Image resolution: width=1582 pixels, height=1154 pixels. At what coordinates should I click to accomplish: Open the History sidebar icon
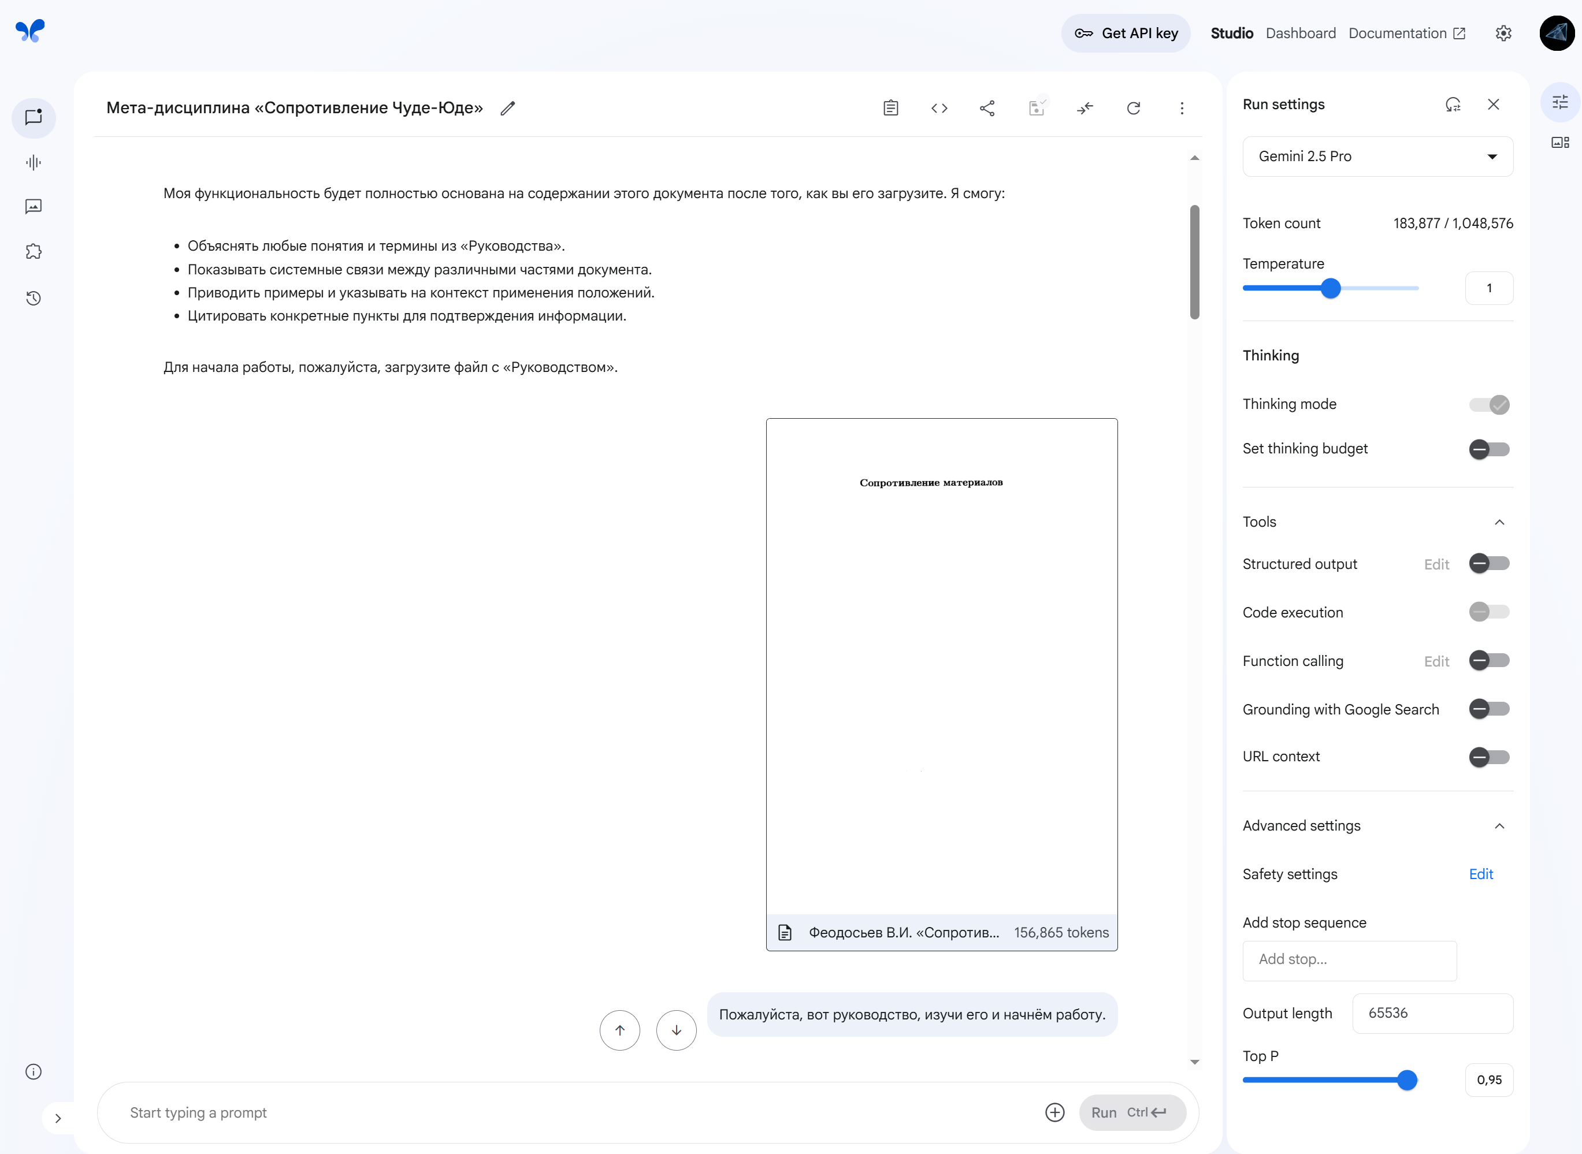point(34,298)
